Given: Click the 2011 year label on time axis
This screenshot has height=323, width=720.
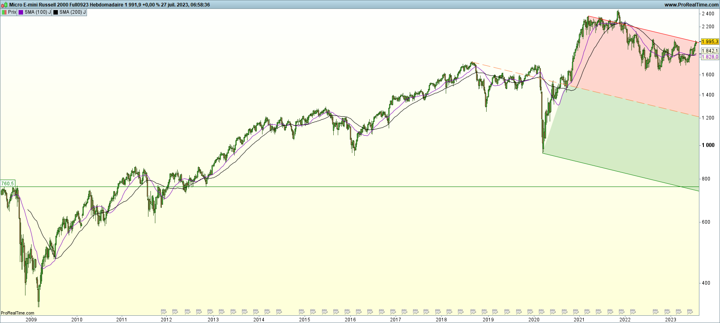Looking at the screenshot, I should point(122,320).
